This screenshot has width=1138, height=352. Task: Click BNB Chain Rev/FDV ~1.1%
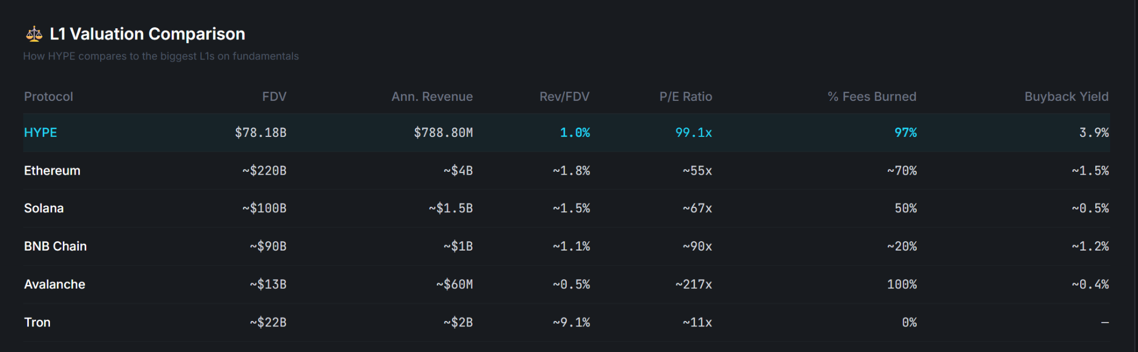point(571,246)
